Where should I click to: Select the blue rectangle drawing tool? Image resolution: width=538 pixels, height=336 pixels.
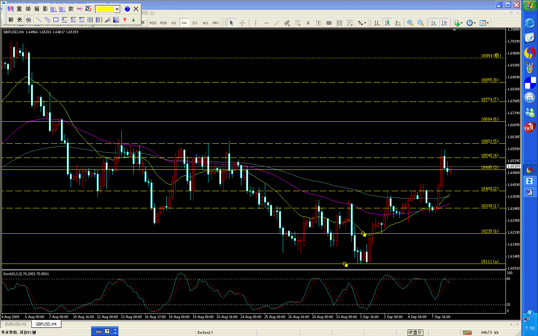tap(56, 20)
